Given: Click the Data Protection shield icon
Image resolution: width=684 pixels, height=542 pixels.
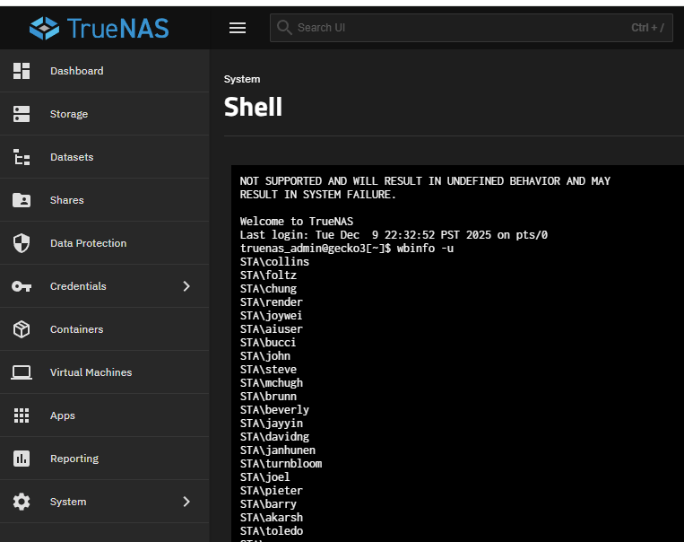Looking at the screenshot, I should click(22, 243).
